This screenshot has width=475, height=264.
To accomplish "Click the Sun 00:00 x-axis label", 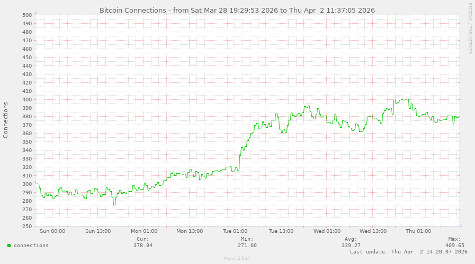I will [52, 231].
